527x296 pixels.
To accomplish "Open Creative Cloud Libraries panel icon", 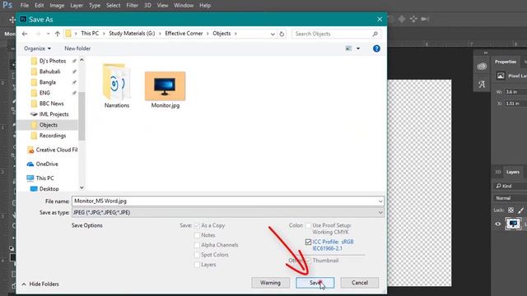I will pos(482,67).
